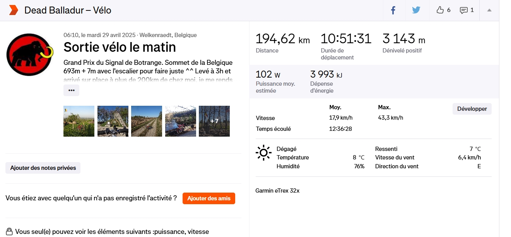Open the fourth ride photo thumbnail

pos(180,121)
